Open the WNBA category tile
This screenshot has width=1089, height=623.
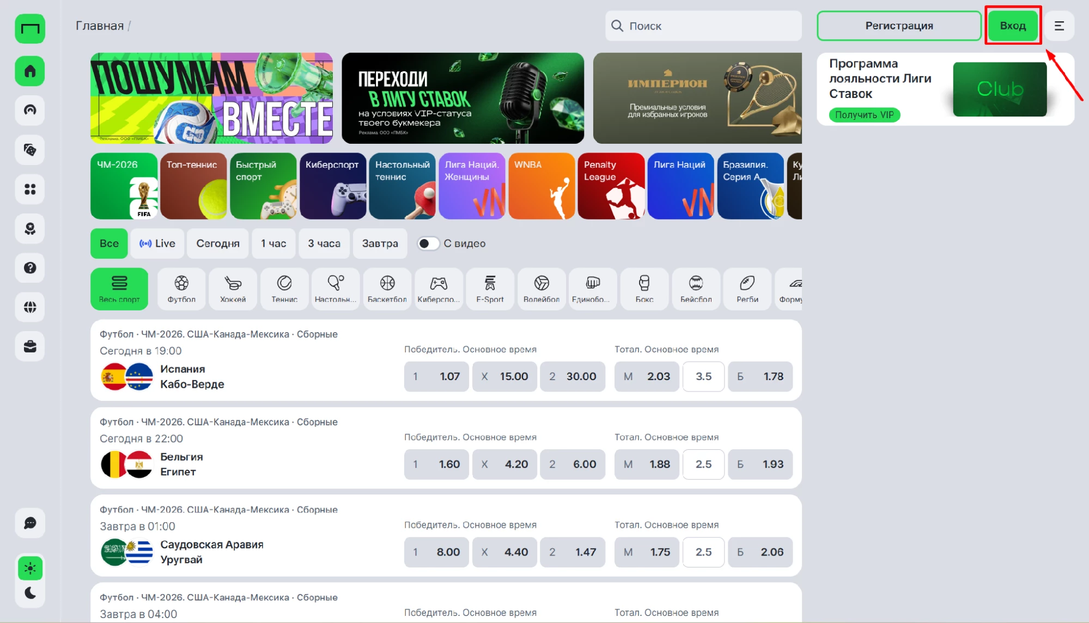542,186
